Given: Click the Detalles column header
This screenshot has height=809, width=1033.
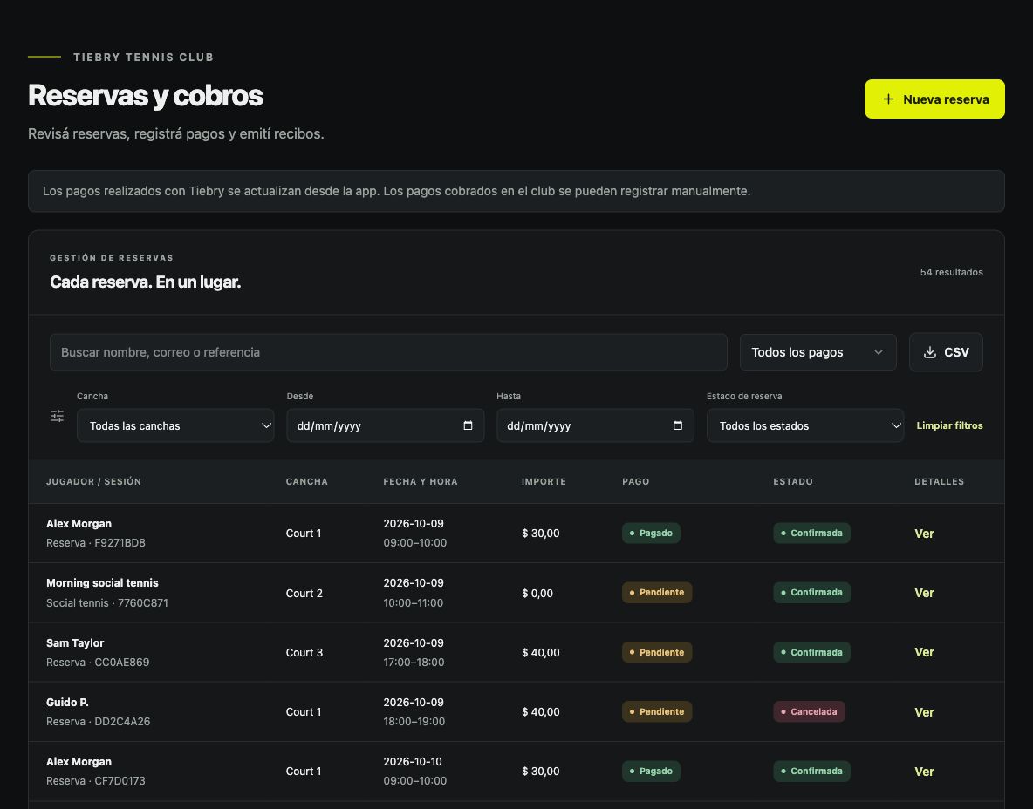Looking at the screenshot, I should (x=939, y=481).
